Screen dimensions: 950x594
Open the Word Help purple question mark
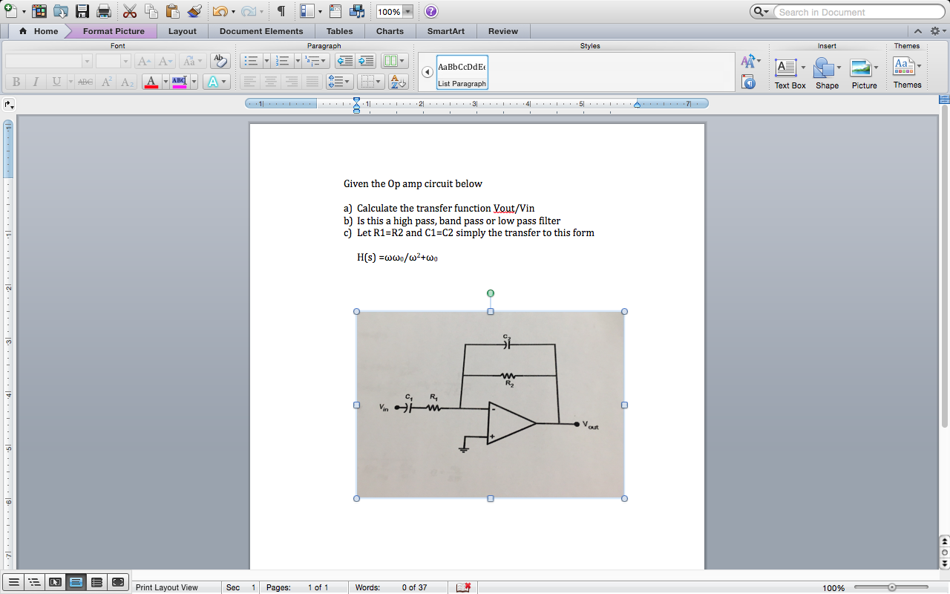431,11
